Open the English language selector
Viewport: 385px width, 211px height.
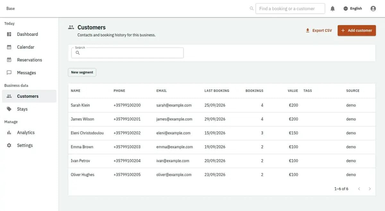pos(353,9)
